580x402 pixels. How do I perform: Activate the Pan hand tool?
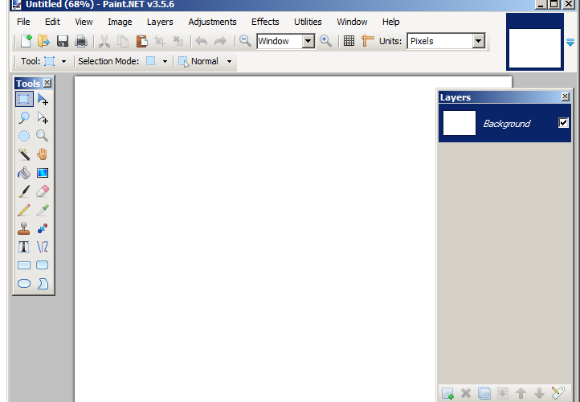pos(43,154)
